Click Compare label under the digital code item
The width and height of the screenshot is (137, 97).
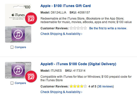tap(20, 83)
